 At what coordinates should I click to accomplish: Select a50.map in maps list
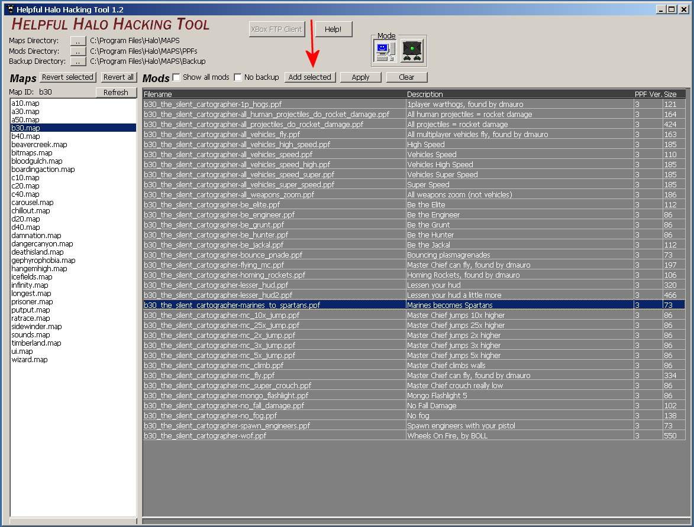(x=73, y=120)
